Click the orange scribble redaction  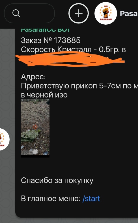click(x=70, y=59)
